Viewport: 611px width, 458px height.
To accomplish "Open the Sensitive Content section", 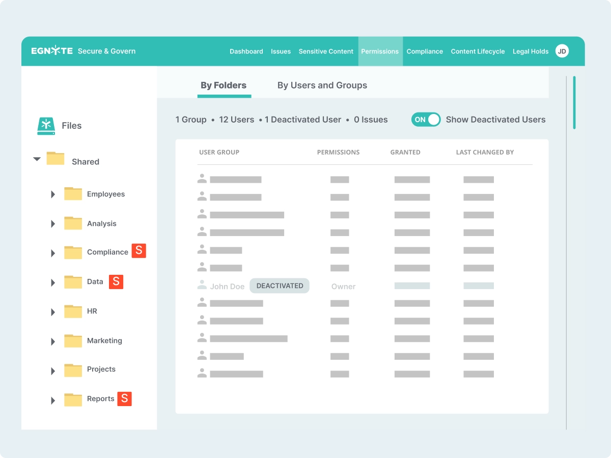I will (x=326, y=51).
